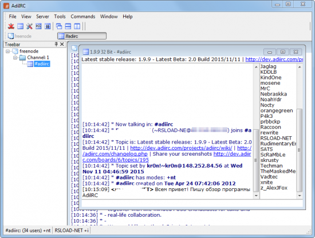Open the Server menu
Viewport: 315px width, 238px height.
(42, 17)
